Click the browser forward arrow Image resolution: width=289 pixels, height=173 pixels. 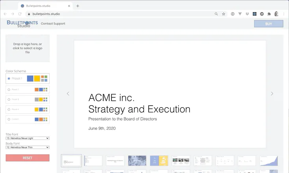click(x=12, y=14)
